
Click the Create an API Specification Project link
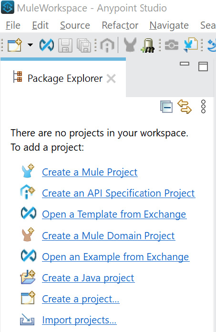118,193
